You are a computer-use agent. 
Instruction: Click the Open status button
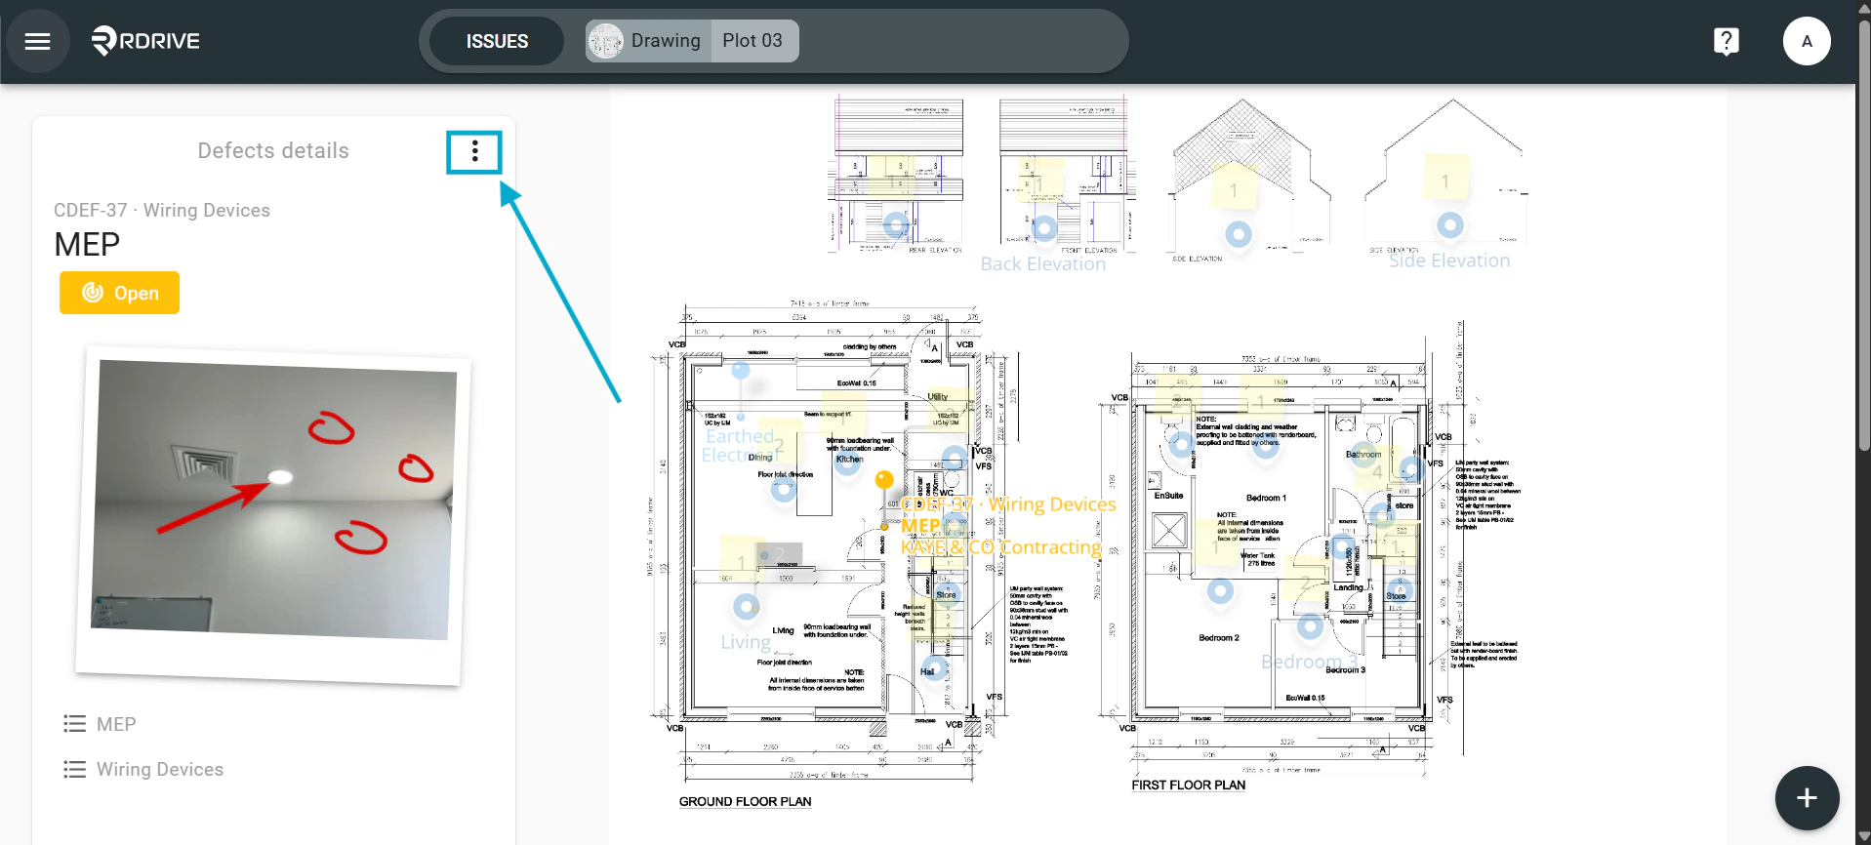(x=119, y=293)
